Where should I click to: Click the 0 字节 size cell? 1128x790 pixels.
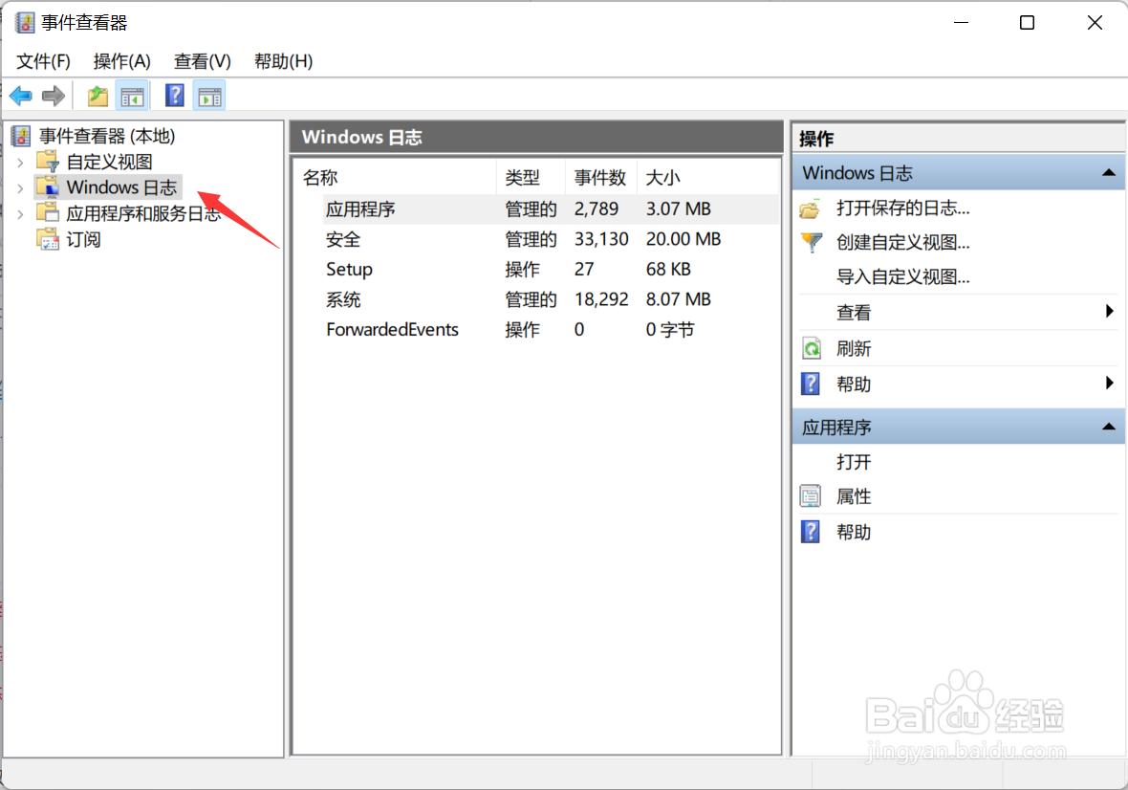click(670, 330)
